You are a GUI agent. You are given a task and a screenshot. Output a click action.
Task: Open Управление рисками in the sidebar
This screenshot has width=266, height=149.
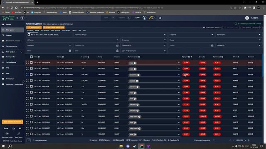12,41
